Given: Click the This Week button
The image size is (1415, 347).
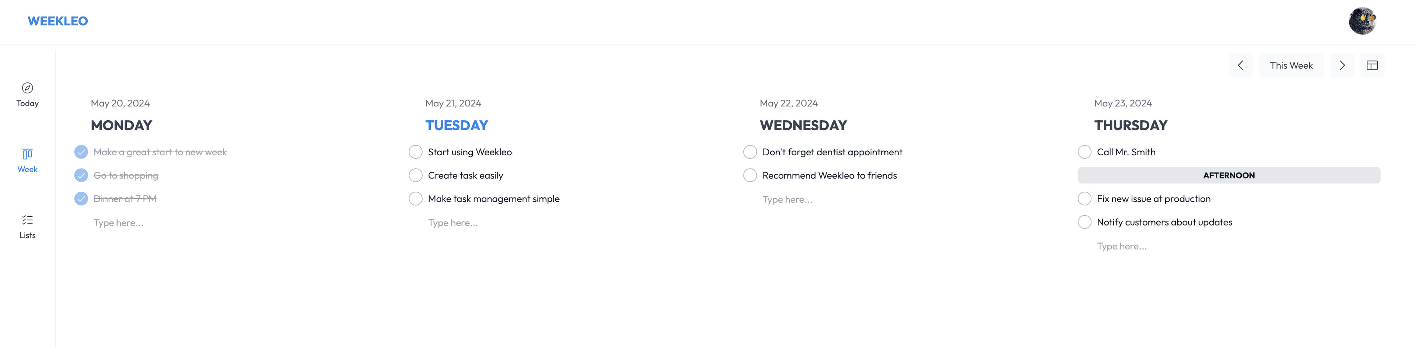Looking at the screenshot, I should (x=1291, y=65).
